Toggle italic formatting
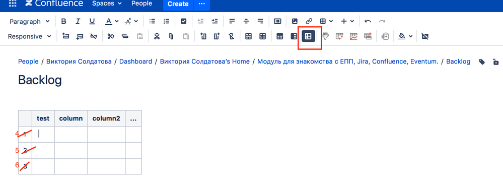 pos(78,21)
